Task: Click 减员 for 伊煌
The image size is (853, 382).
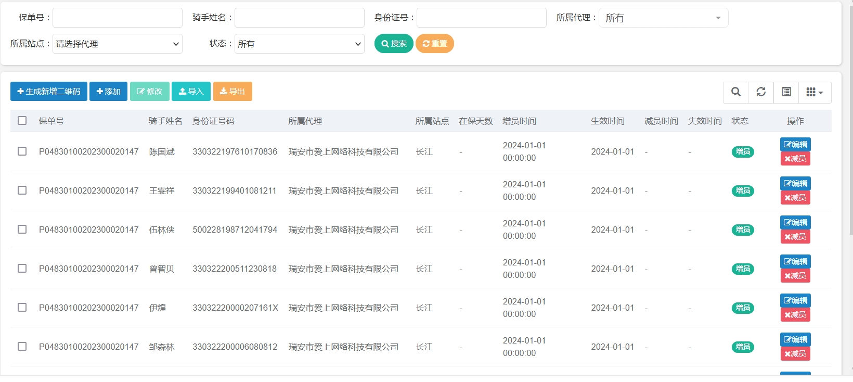Action: point(795,315)
